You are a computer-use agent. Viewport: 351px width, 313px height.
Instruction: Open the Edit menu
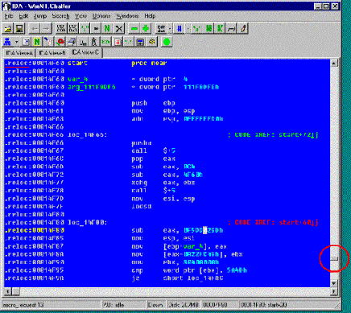point(23,16)
